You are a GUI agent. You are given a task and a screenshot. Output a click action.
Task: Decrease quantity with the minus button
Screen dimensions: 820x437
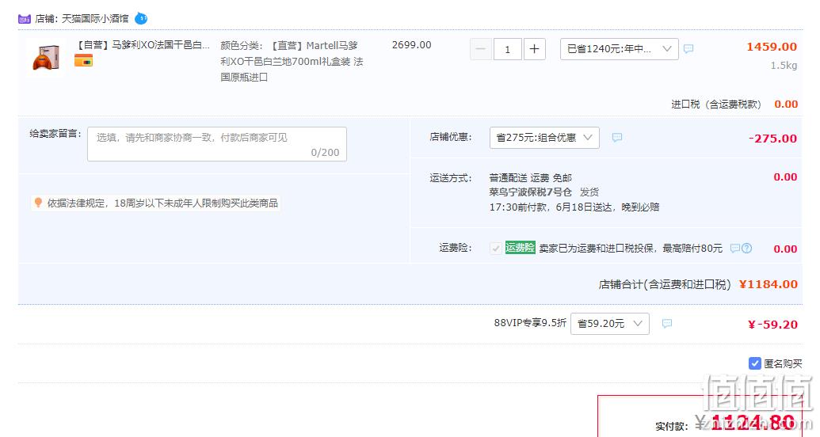[481, 49]
